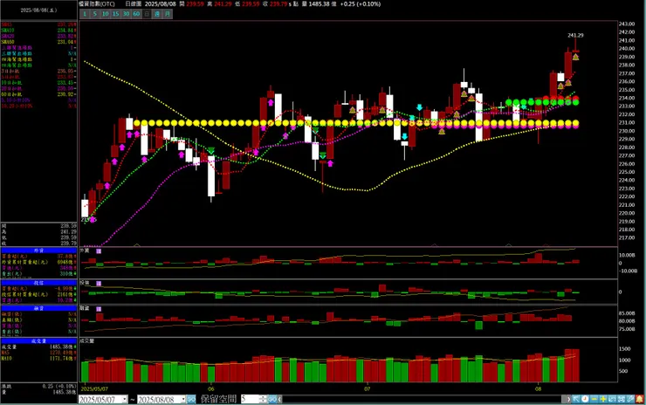This screenshot has height=405, width=646.
Task: Click the 08 month marker on time axis
Action: (x=538, y=388)
